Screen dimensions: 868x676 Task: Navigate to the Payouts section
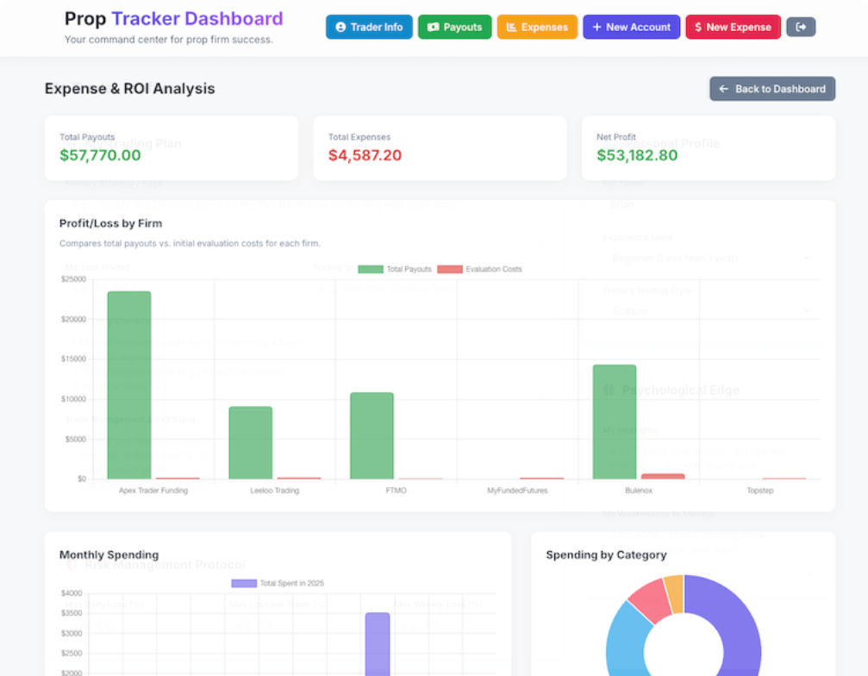point(454,27)
